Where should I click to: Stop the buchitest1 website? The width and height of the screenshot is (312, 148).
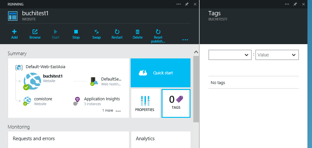point(76,32)
